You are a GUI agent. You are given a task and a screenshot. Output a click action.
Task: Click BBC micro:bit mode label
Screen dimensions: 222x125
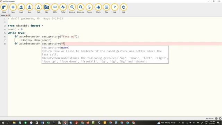[x=210, y=119]
